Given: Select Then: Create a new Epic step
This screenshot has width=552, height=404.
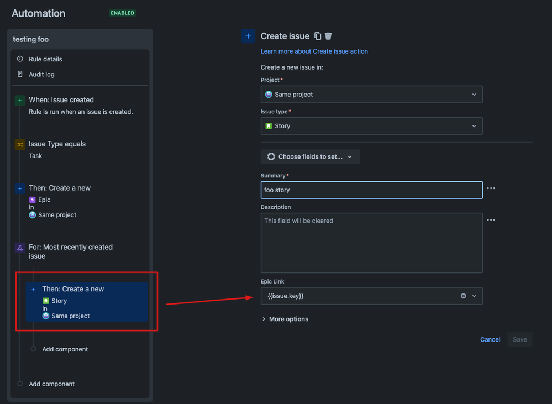Looking at the screenshot, I should pos(60,188).
